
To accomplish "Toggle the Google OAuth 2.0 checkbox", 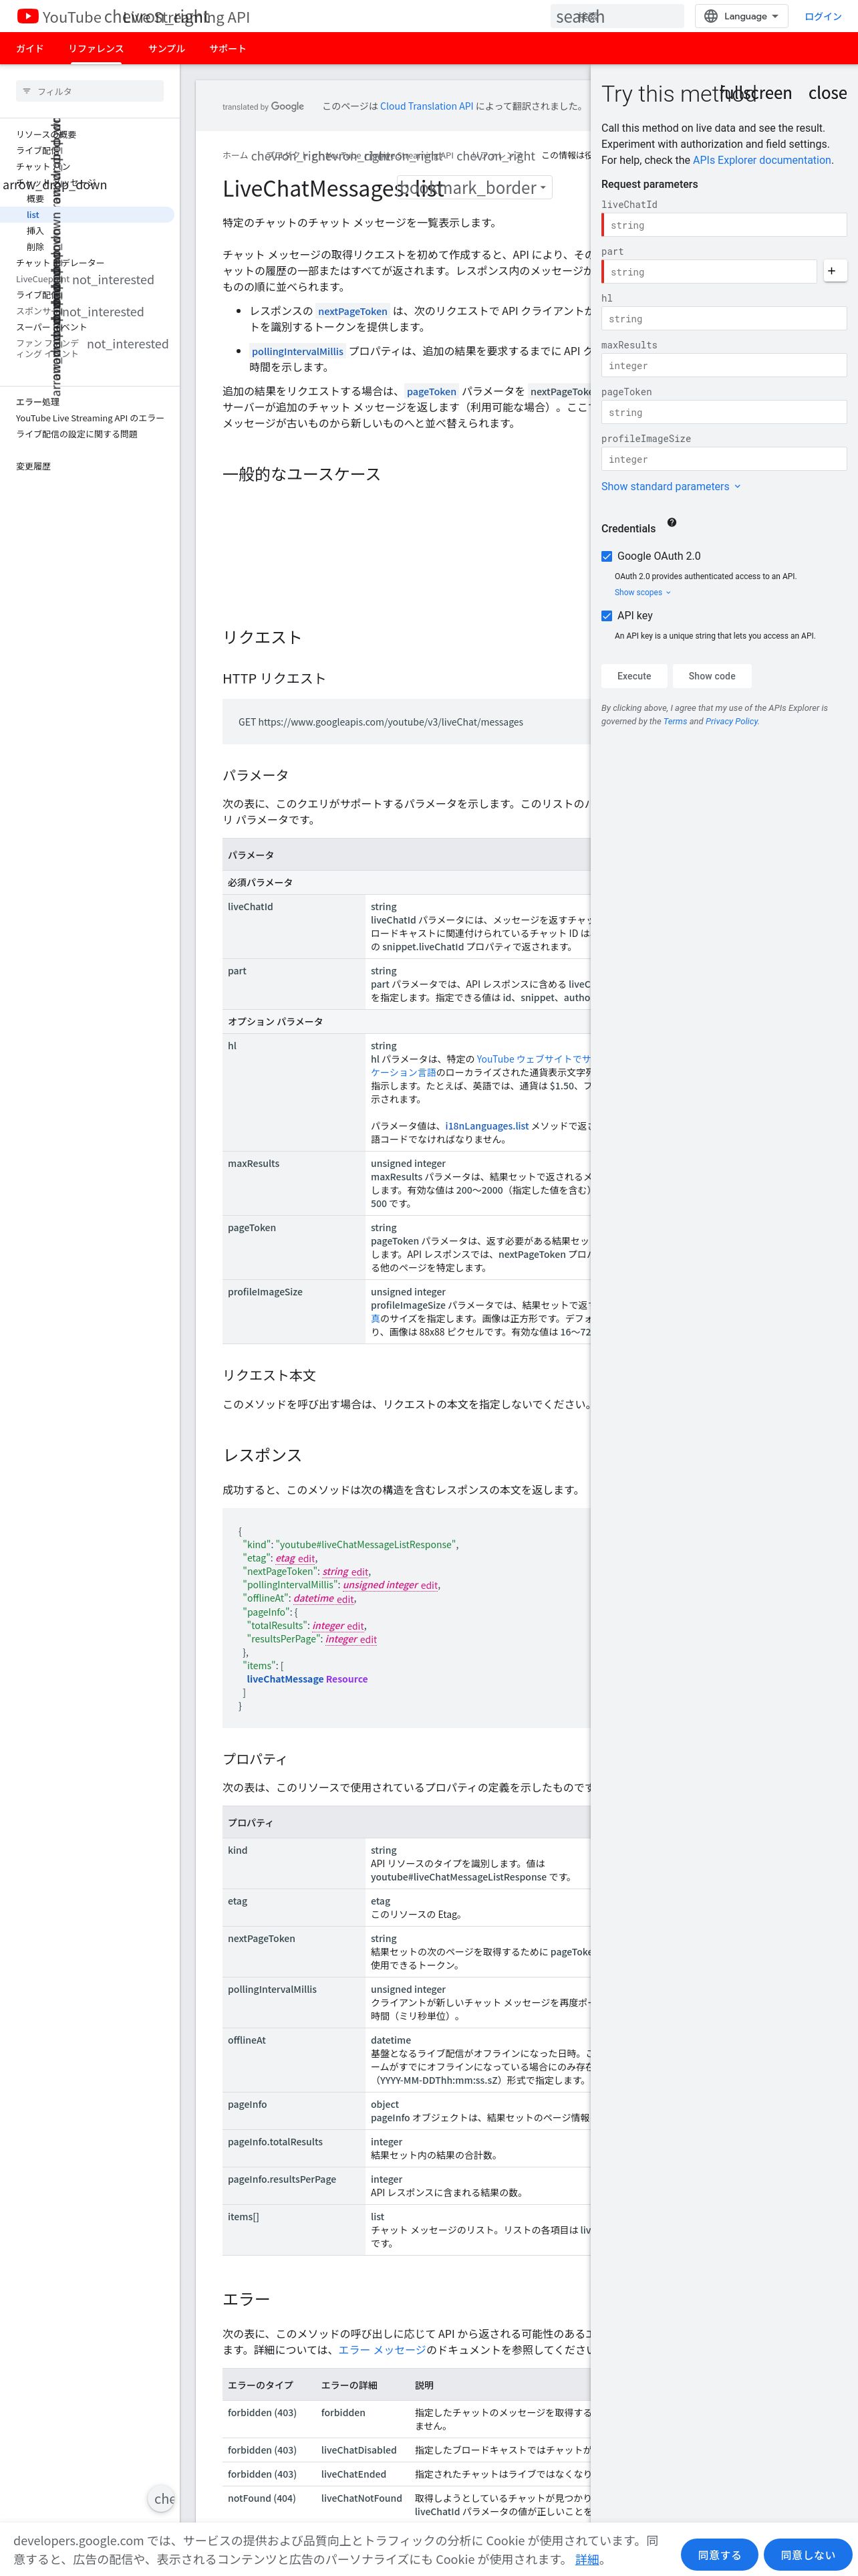I will click(606, 556).
